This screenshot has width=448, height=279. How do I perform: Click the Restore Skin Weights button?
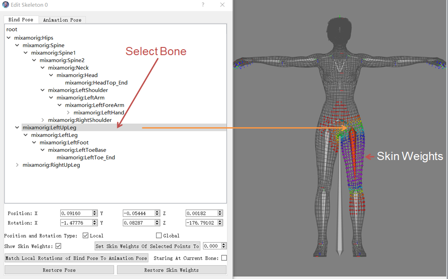pos(172,270)
